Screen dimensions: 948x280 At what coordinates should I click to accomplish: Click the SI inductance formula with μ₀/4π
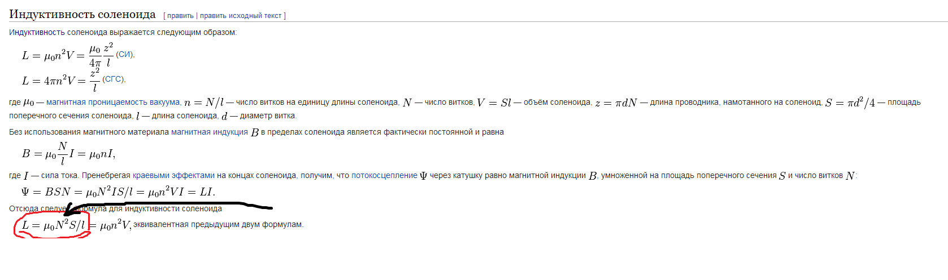pyautogui.click(x=67, y=55)
